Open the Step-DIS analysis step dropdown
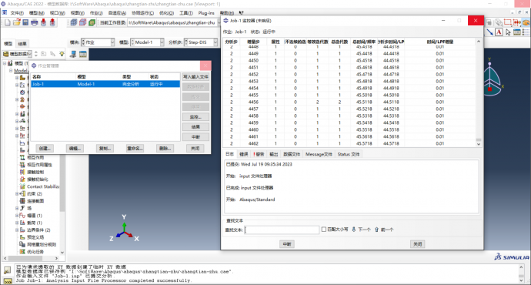Image resolution: width=531 pixels, height=285 pixels. tap(201, 42)
